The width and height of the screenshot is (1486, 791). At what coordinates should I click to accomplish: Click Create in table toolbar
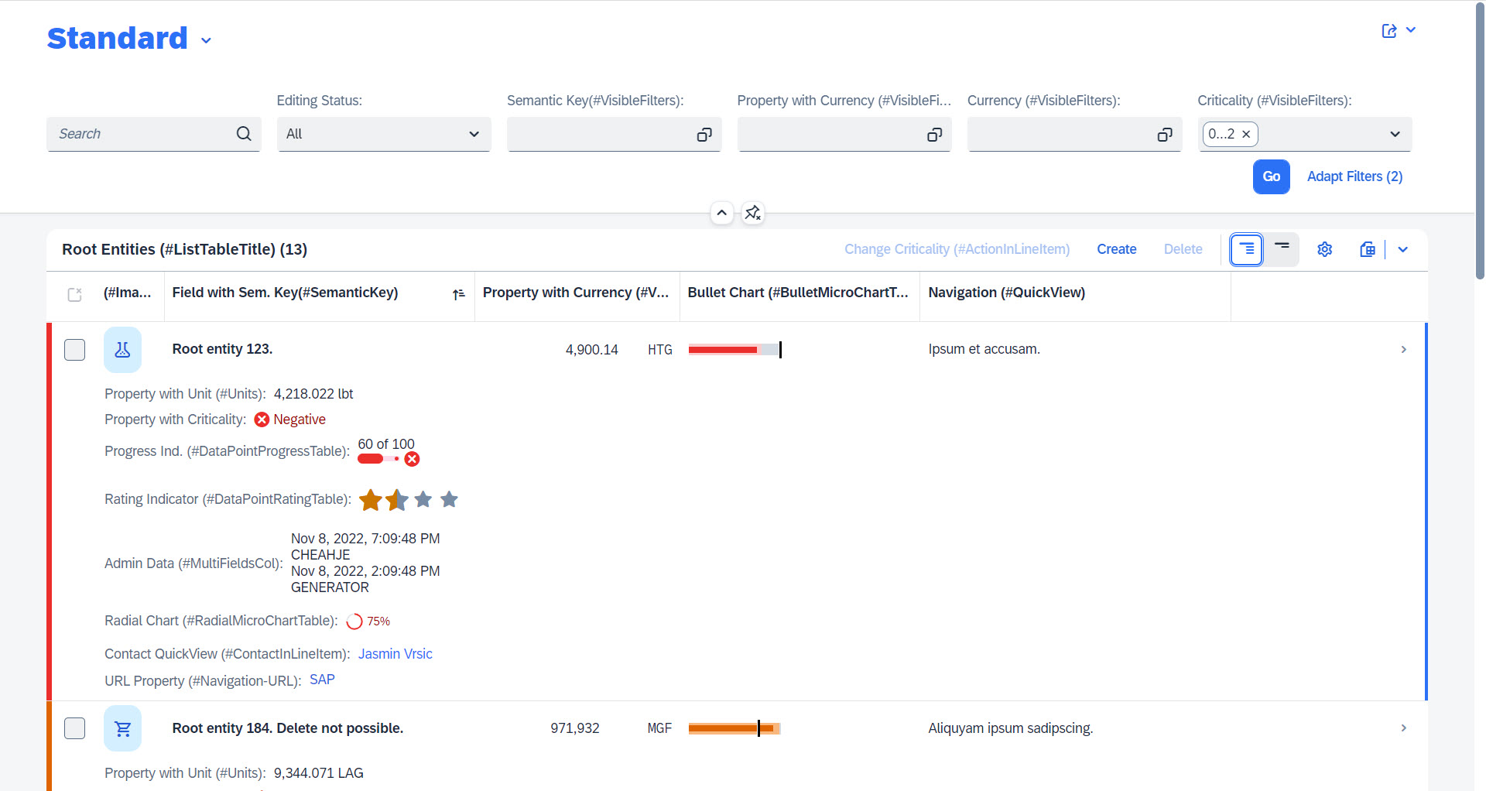click(x=1116, y=249)
